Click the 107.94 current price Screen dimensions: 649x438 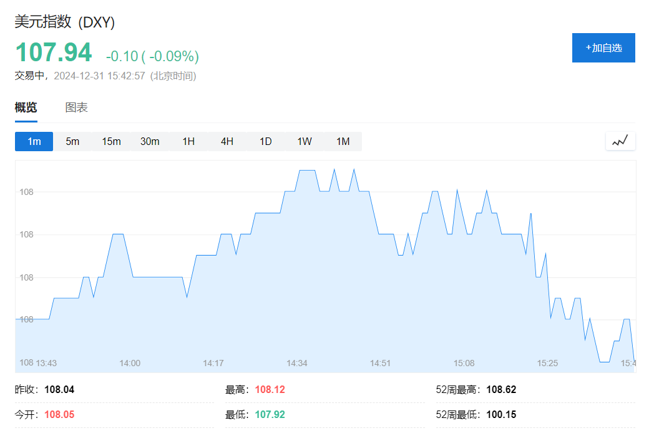(54, 52)
